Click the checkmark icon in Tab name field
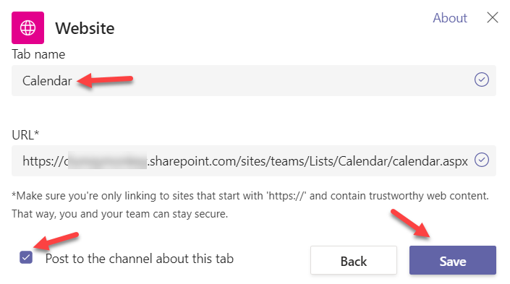Image resolution: width=510 pixels, height=284 pixels. (481, 79)
